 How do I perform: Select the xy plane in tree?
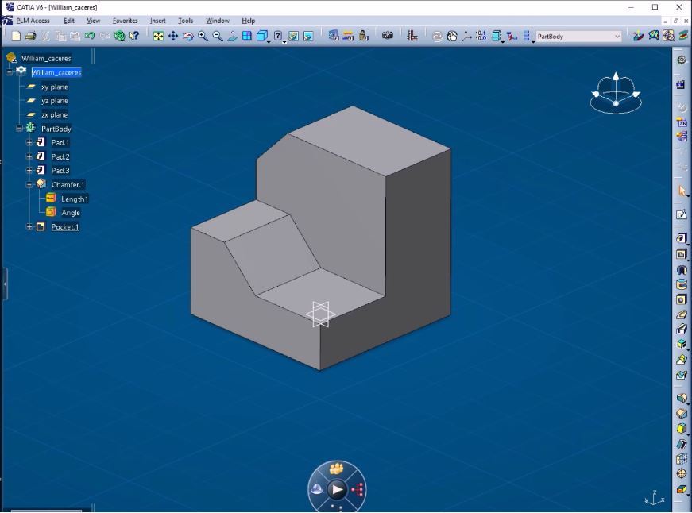[54, 87]
